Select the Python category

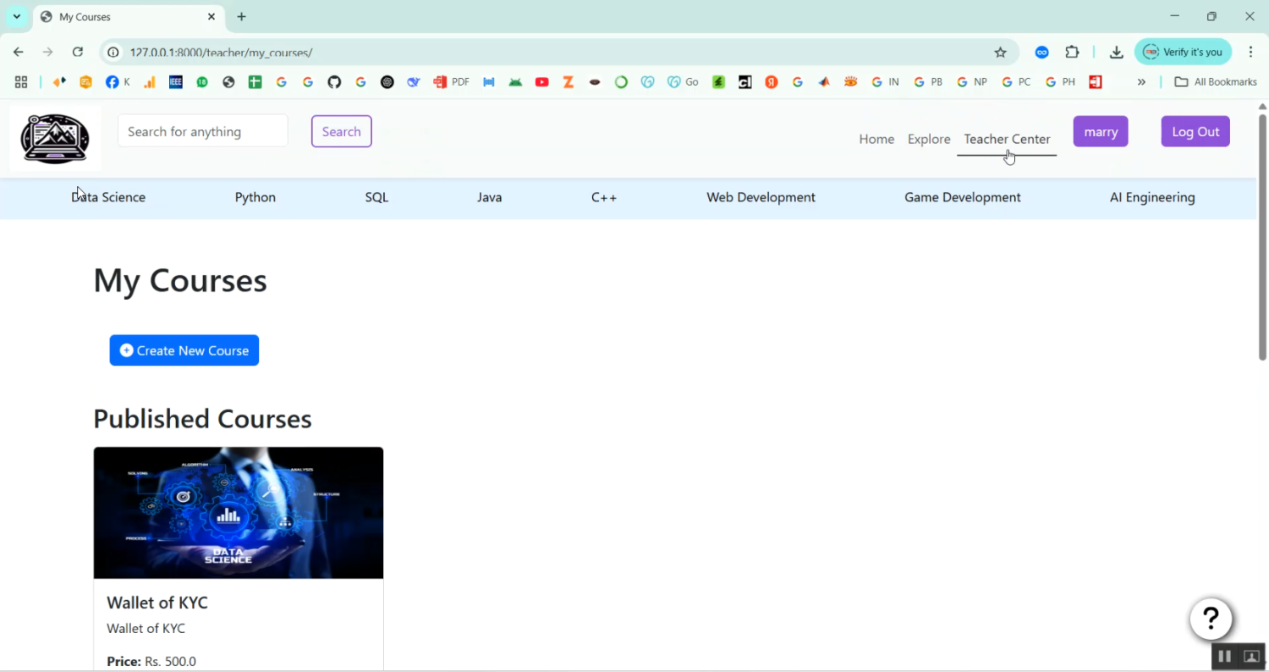[x=255, y=197]
